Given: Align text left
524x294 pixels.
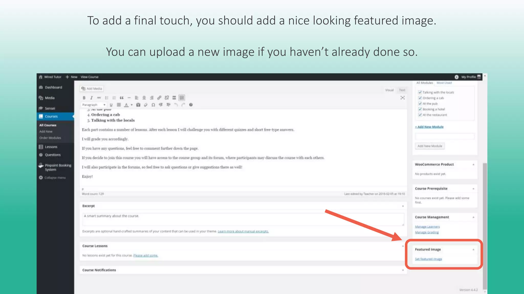Looking at the screenshot, I should [137, 98].
